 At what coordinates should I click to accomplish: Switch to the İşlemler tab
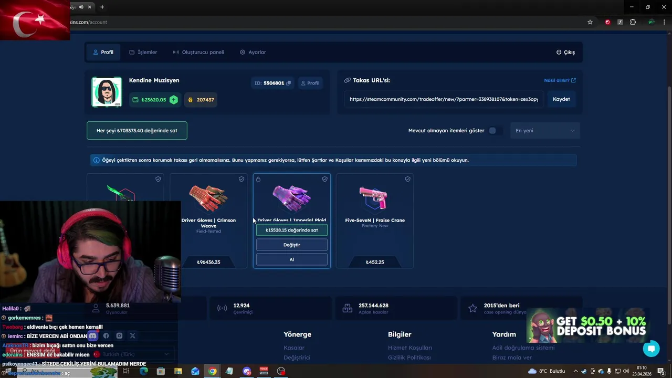point(143,52)
